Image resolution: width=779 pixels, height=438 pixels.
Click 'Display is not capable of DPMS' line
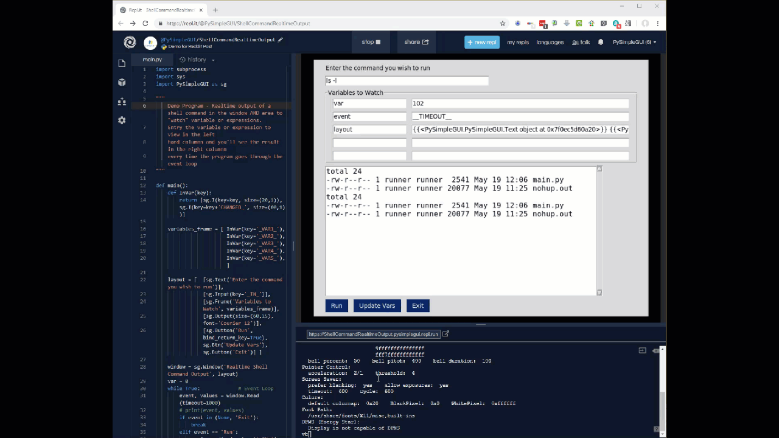[354, 428]
